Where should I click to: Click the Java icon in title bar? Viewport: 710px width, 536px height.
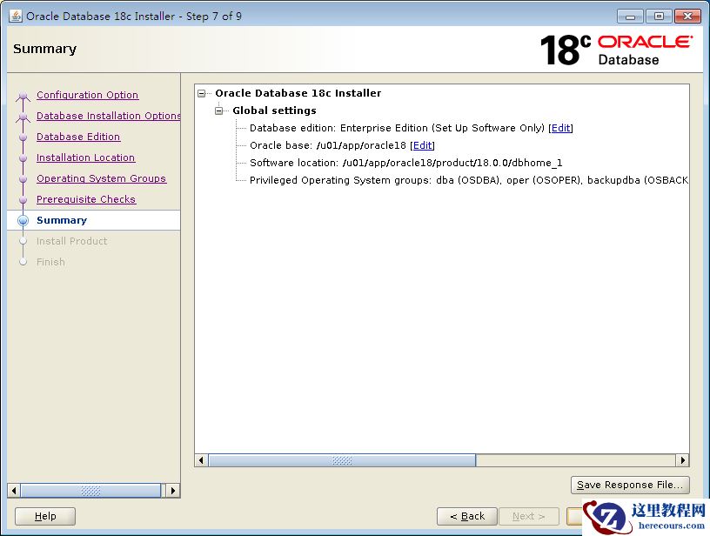click(16, 16)
